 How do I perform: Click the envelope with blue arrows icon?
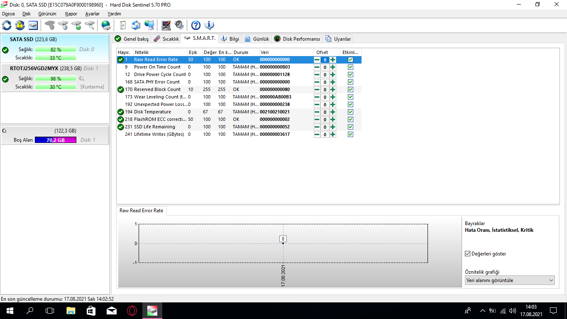click(136, 25)
